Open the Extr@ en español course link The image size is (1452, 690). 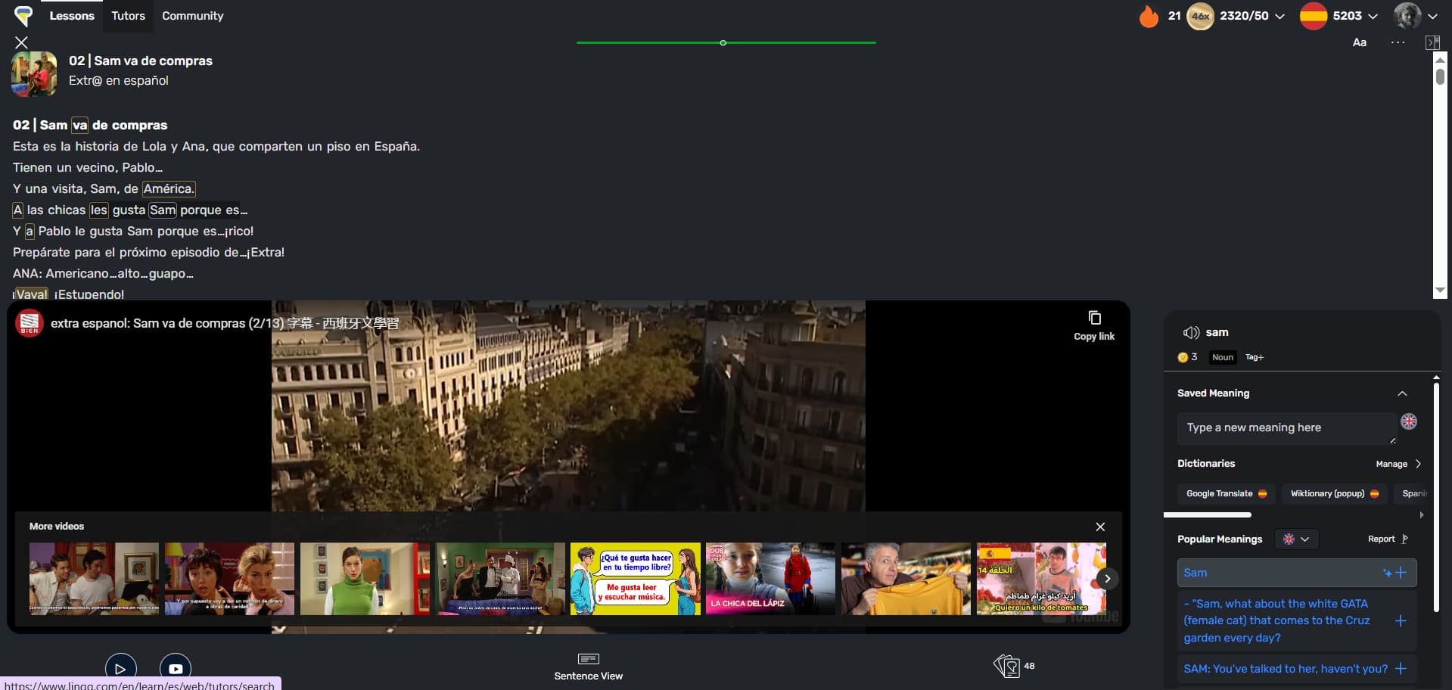pos(119,80)
